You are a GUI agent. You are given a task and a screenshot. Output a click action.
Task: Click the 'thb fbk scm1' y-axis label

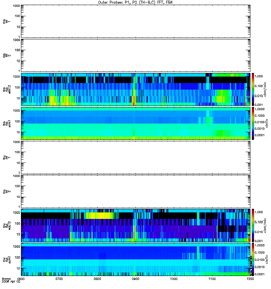[x=7, y=123]
